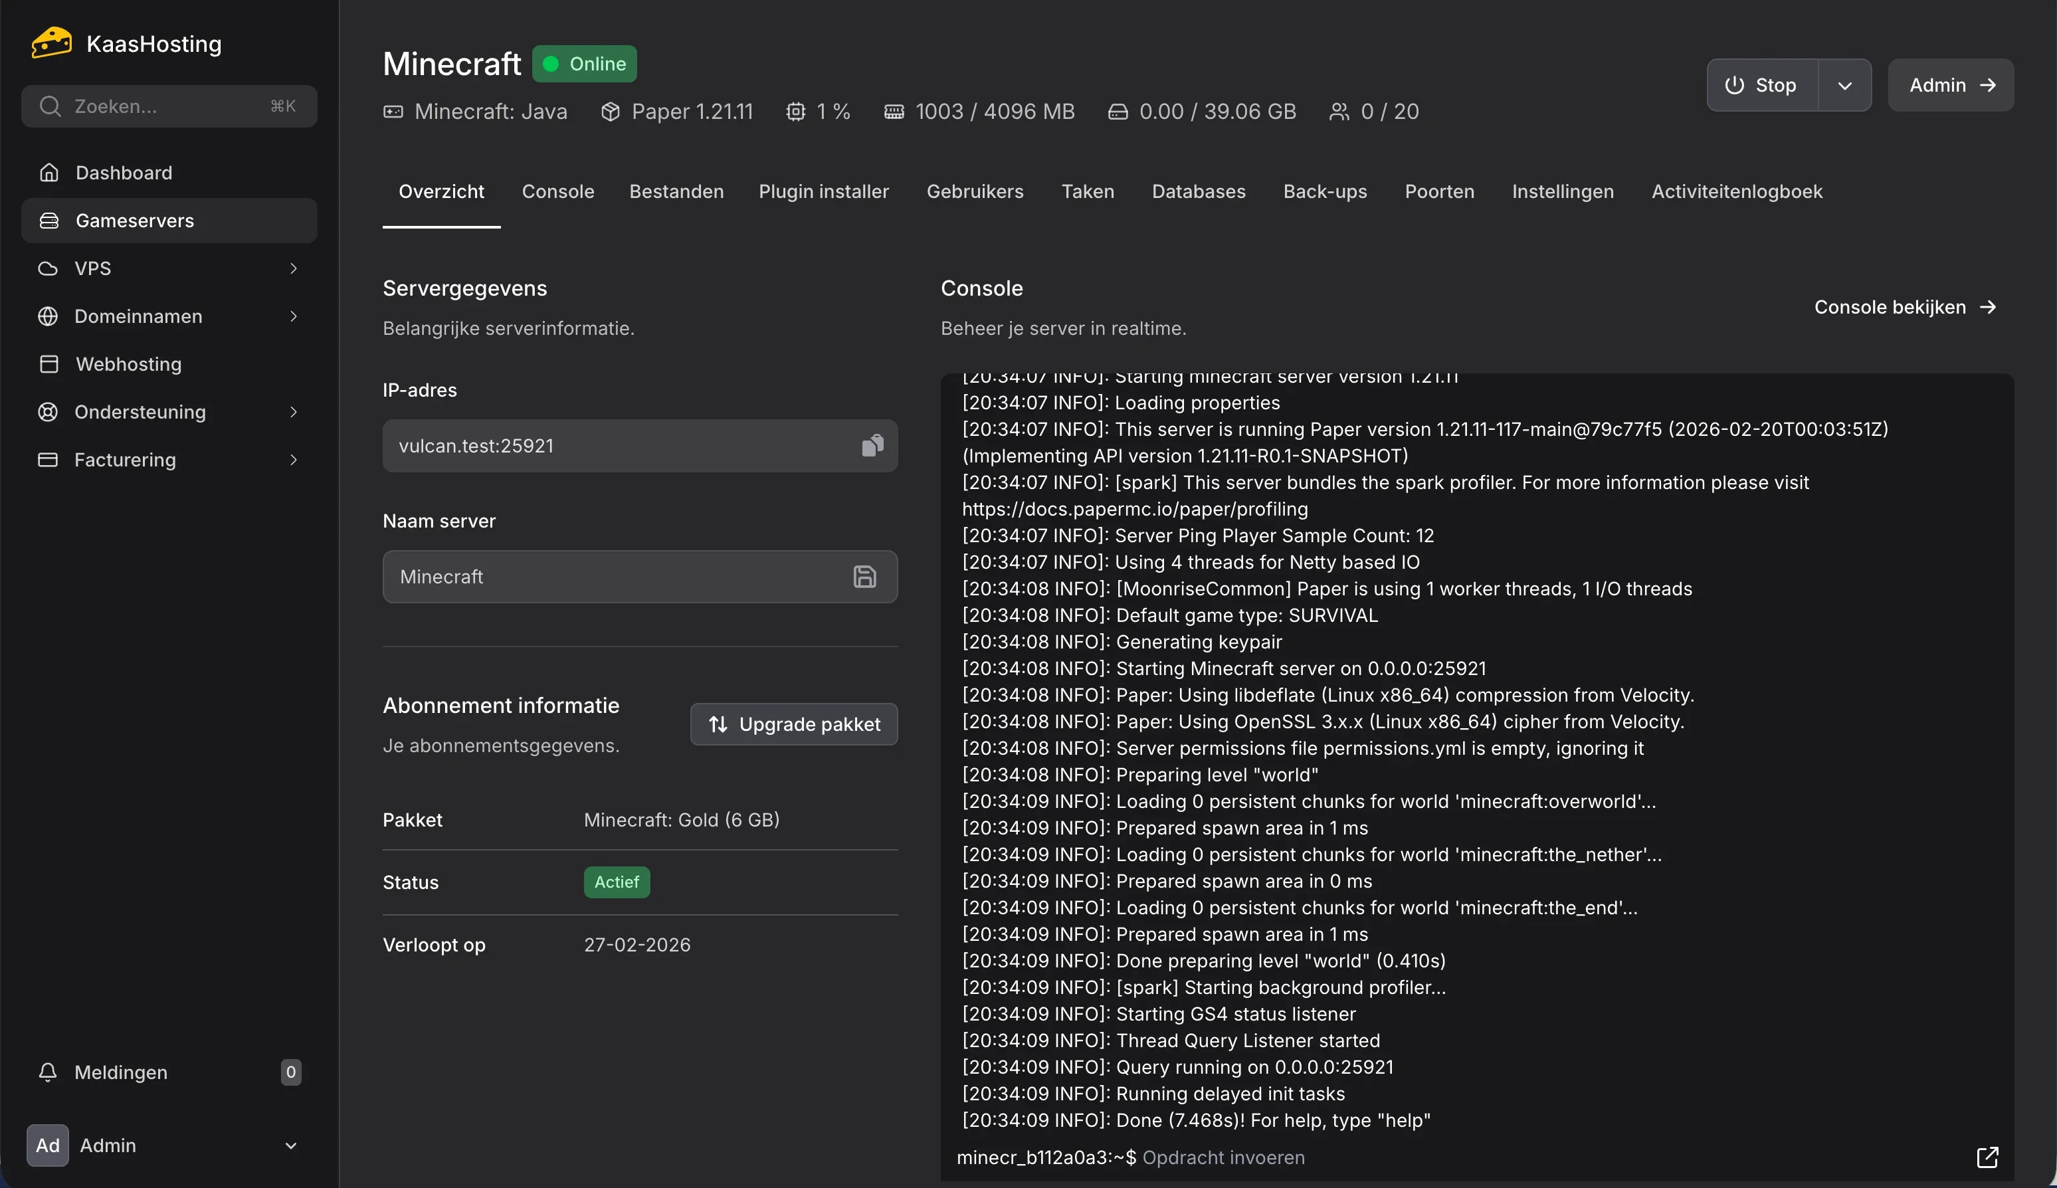Click the KaasHosting cheese logo
This screenshot has height=1188, width=2057.
[50, 42]
